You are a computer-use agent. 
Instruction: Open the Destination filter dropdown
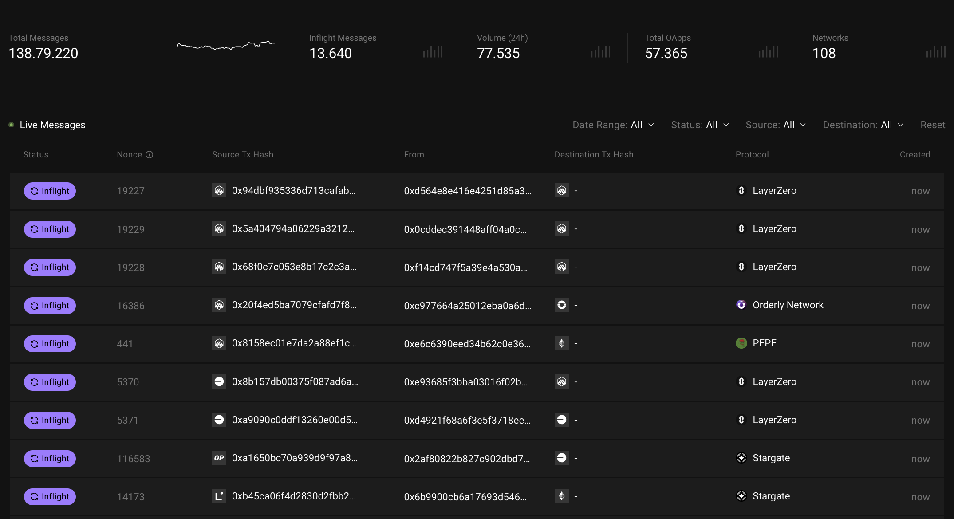click(x=863, y=125)
